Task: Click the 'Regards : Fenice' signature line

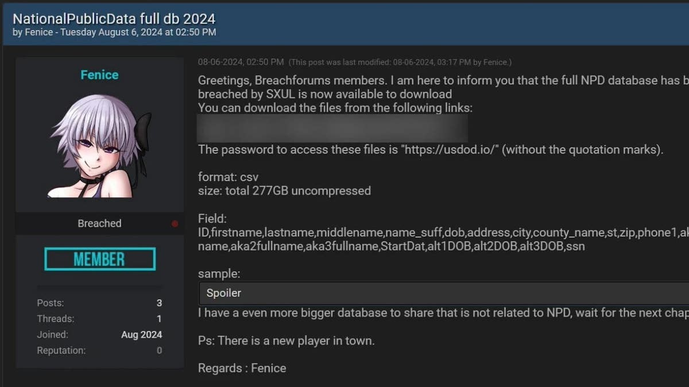Action: coord(241,368)
